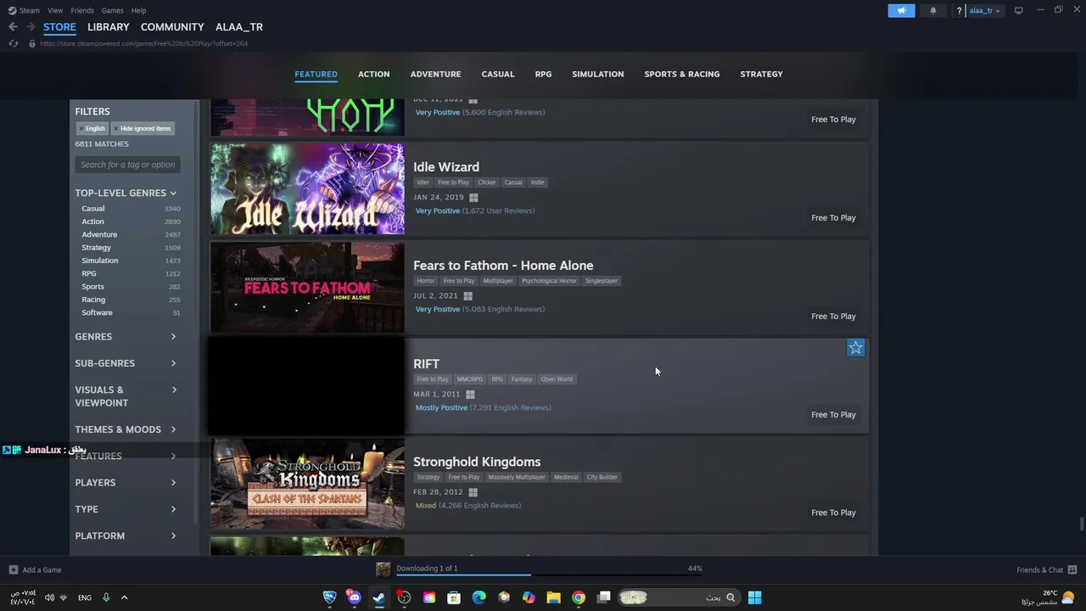Select the RPG genre tab
The height and width of the screenshot is (611, 1086).
543,74
